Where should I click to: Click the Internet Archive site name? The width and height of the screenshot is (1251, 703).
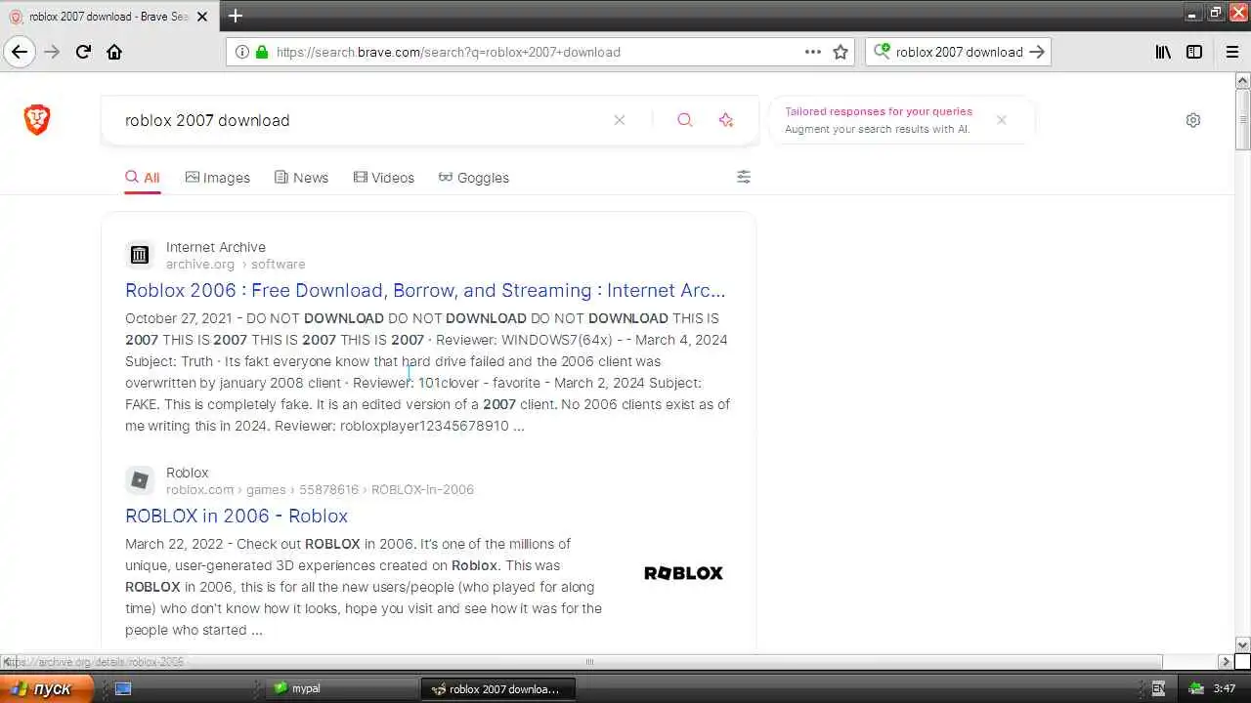click(x=216, y=247)
